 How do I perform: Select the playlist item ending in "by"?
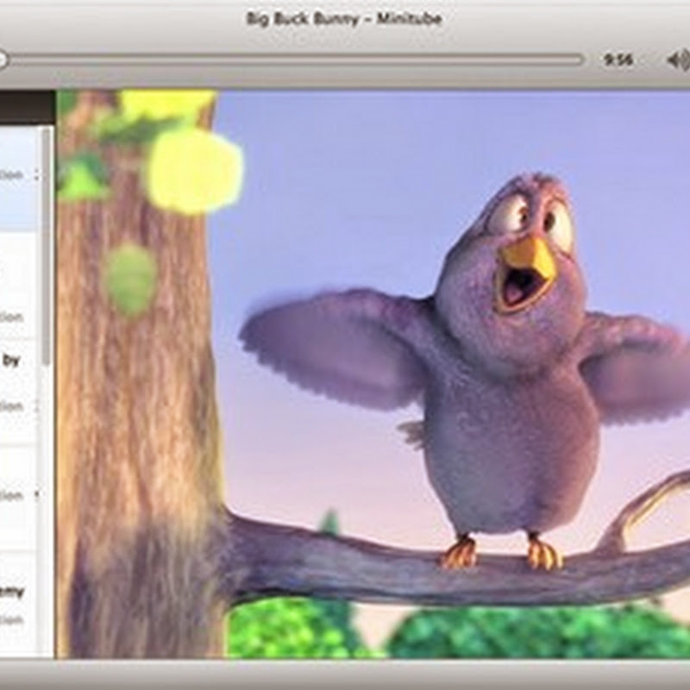(x=18, y=391)
